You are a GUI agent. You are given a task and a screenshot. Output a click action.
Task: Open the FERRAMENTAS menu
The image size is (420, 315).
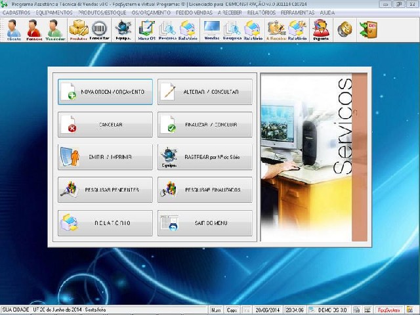[299, 12]
